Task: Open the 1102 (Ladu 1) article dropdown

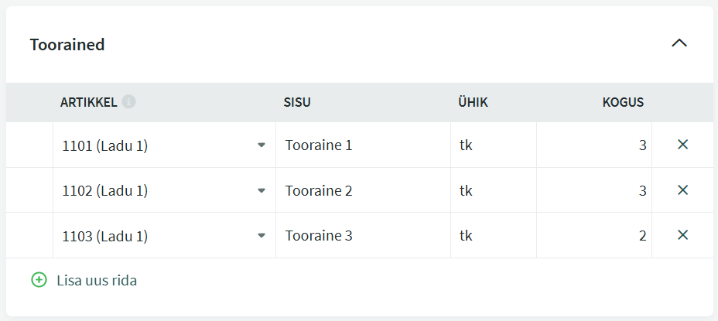Action: pos(261,190)
